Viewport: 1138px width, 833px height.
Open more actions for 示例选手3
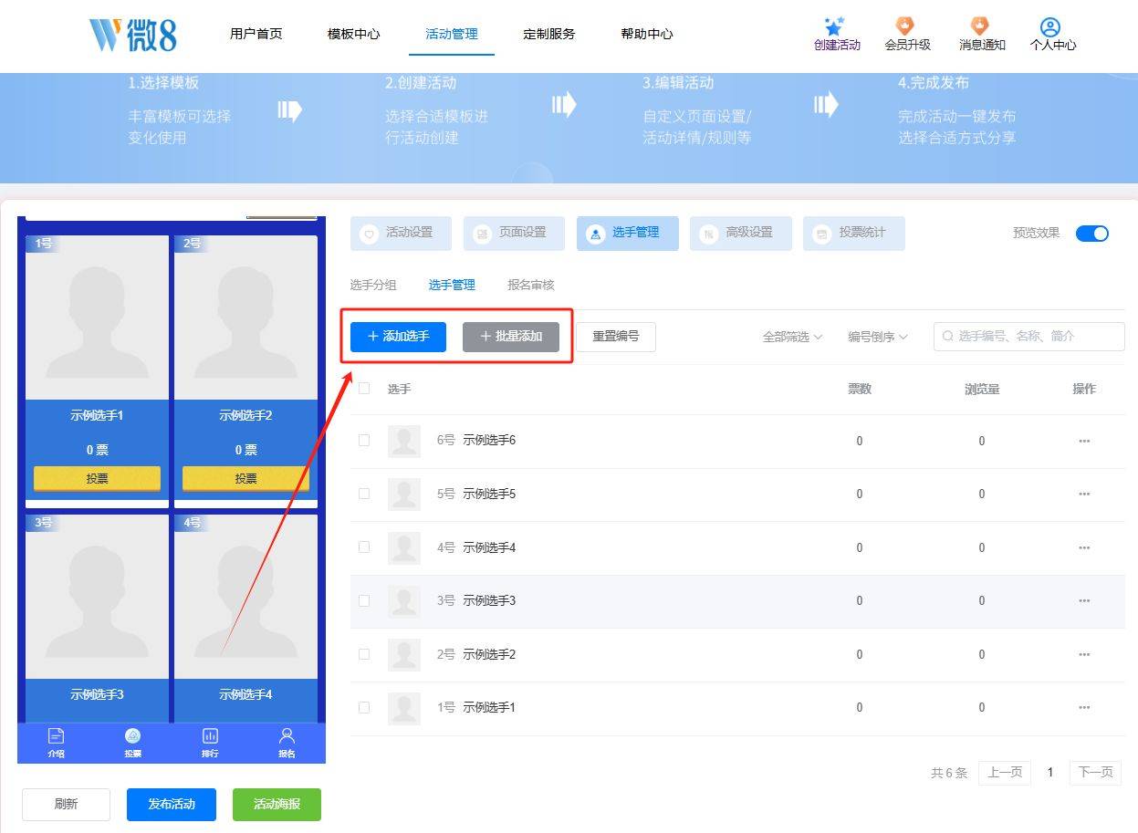pyautogui.click(x=1084, y=600)
